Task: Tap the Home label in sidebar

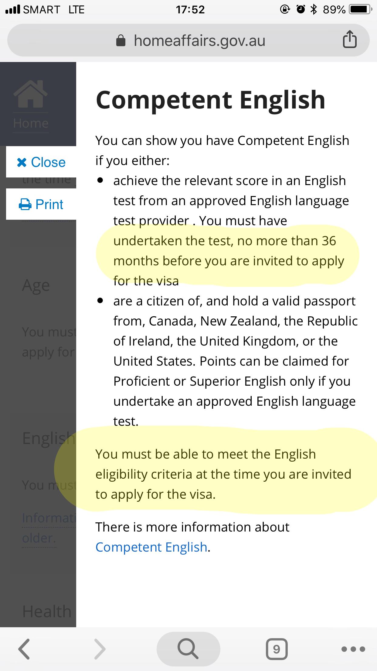Action: click(x=31, y=123)
